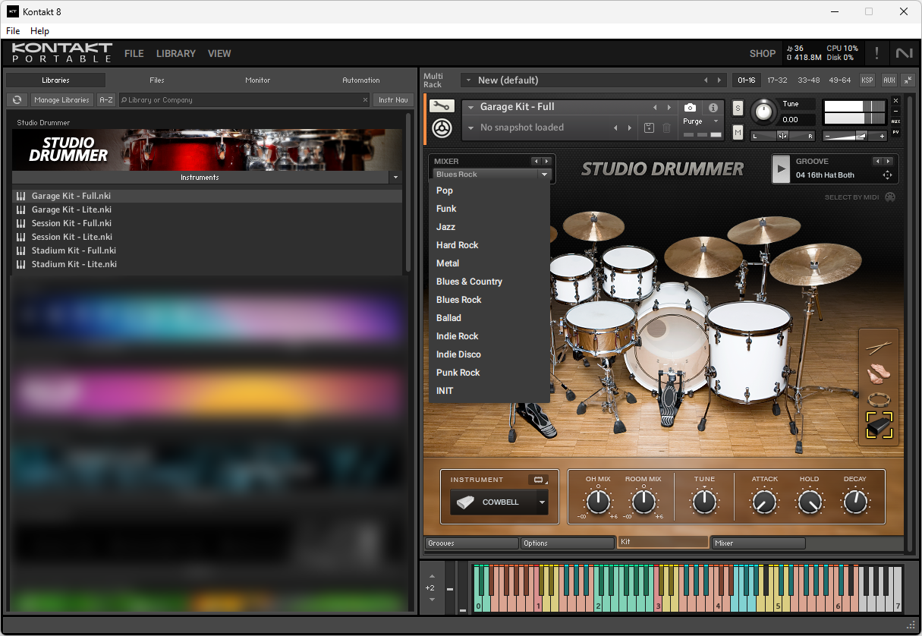Open the Purge dropdown menu

[x=701, y=121]
